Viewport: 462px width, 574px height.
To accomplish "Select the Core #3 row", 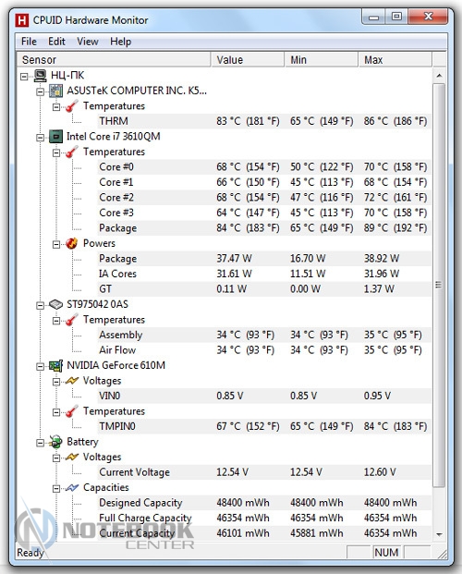I will [x=263, y=213].
